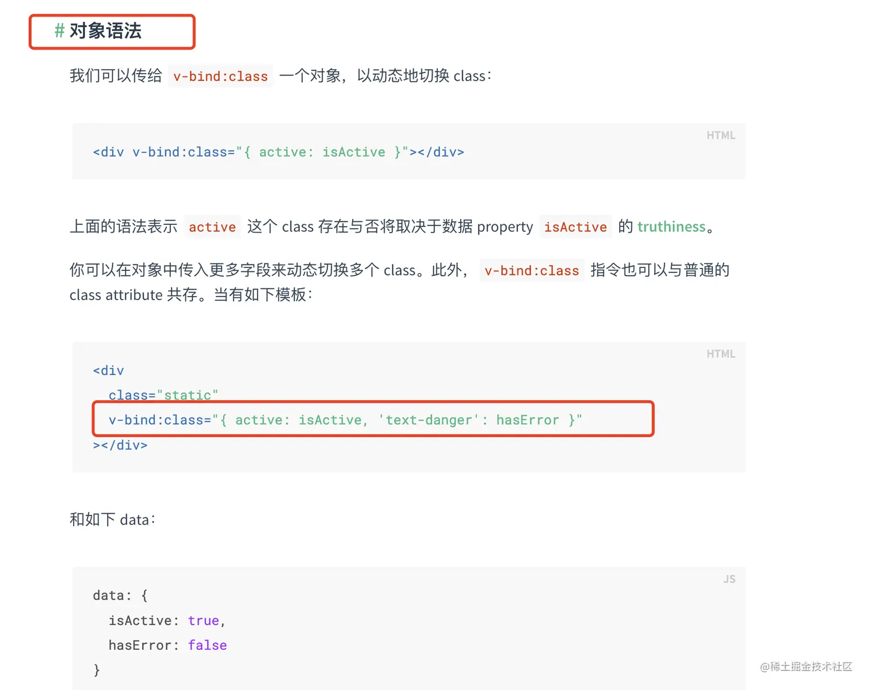Screen dimensions: 870x690
Task: Click the @稀土掘金技术社区 watermark
Action: point(806,666)
